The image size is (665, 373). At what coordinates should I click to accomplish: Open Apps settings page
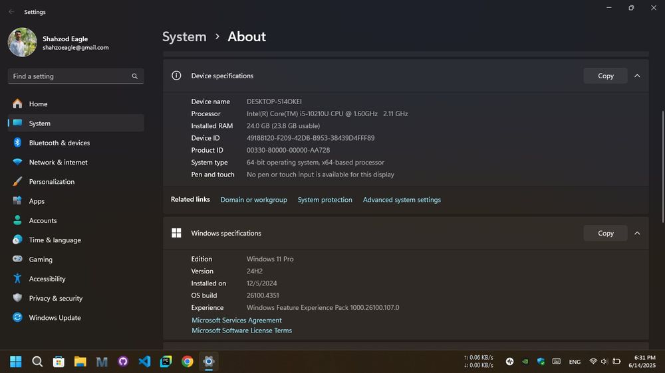(76, 201)
